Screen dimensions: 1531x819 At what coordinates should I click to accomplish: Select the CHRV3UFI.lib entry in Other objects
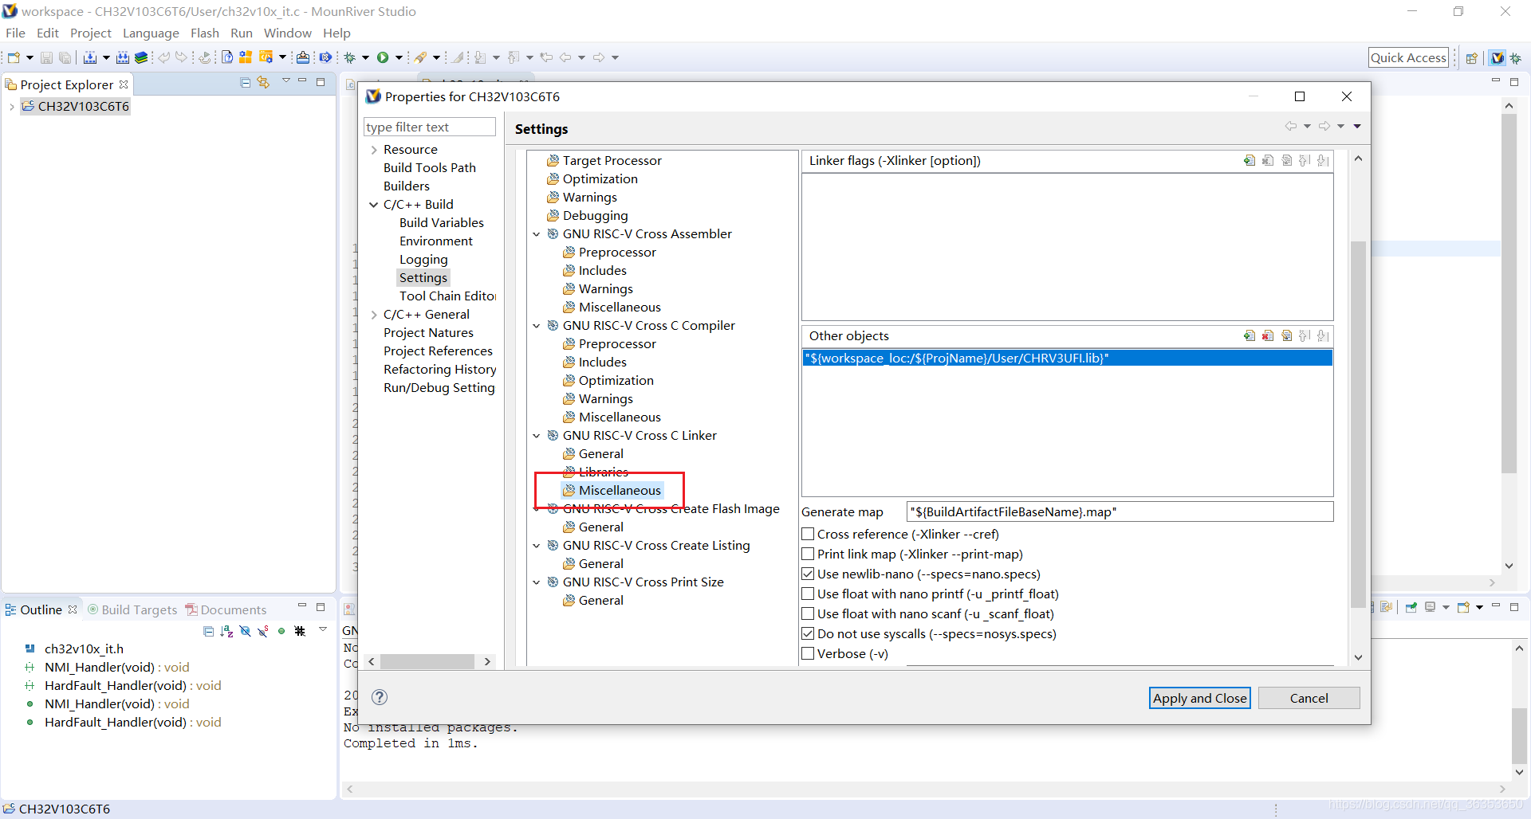[x=1067, y=358]
